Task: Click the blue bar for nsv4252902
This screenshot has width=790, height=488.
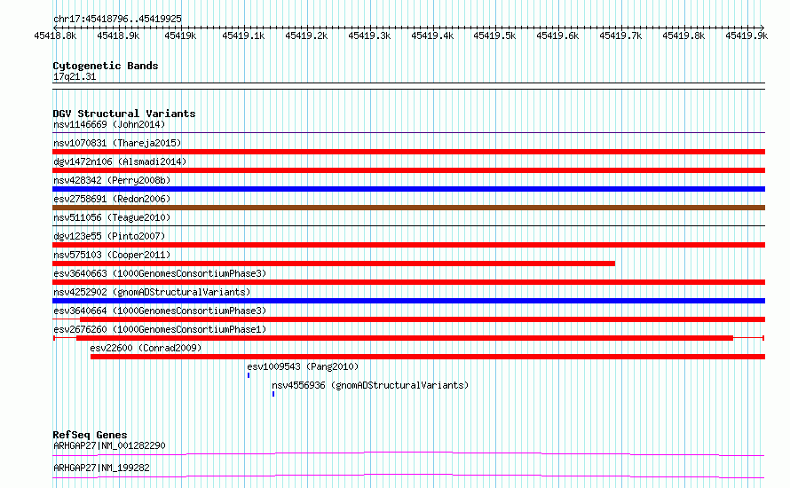Action: pos(408,301)
